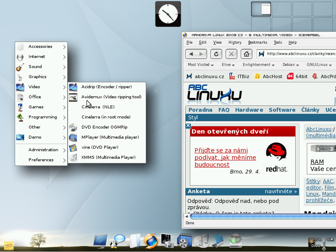Open the penguin chat messenger dock icon
The width and height of the screenshot is (336, 252).
[117, 241]
